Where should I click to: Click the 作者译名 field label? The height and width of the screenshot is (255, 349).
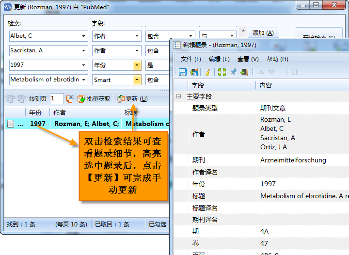pyautogui.click(x=205, y=172)
